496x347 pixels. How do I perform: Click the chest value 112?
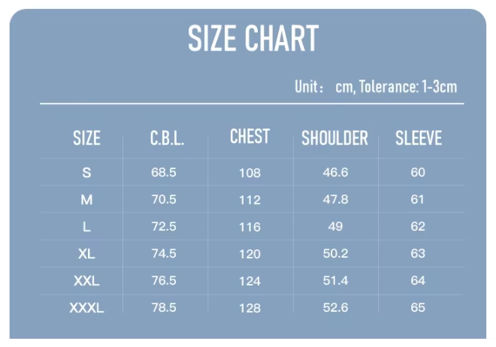click(x=250, y=200)
